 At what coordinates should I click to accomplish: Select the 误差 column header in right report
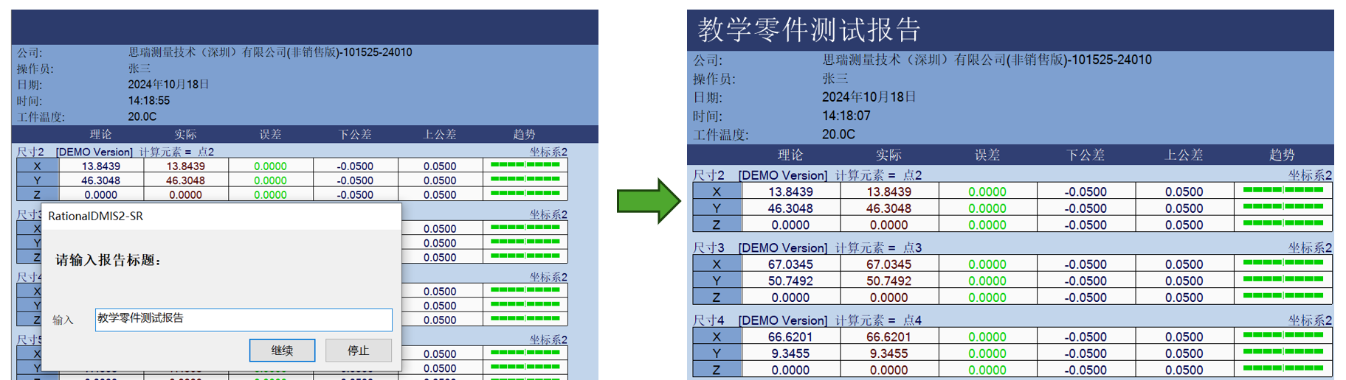click(987, 155)
